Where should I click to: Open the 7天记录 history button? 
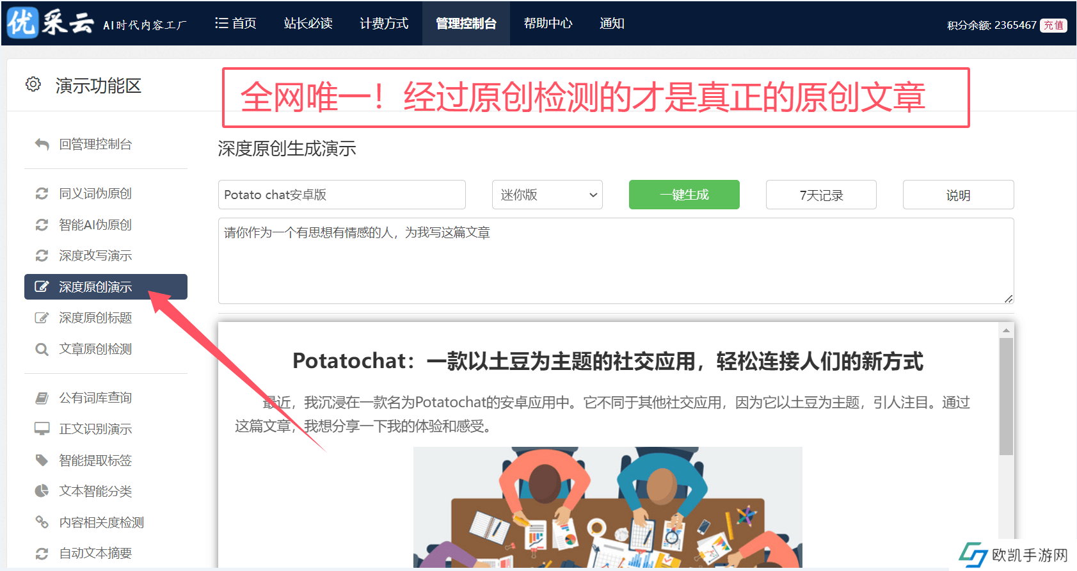pyautogui.click(x=821, y=195)
